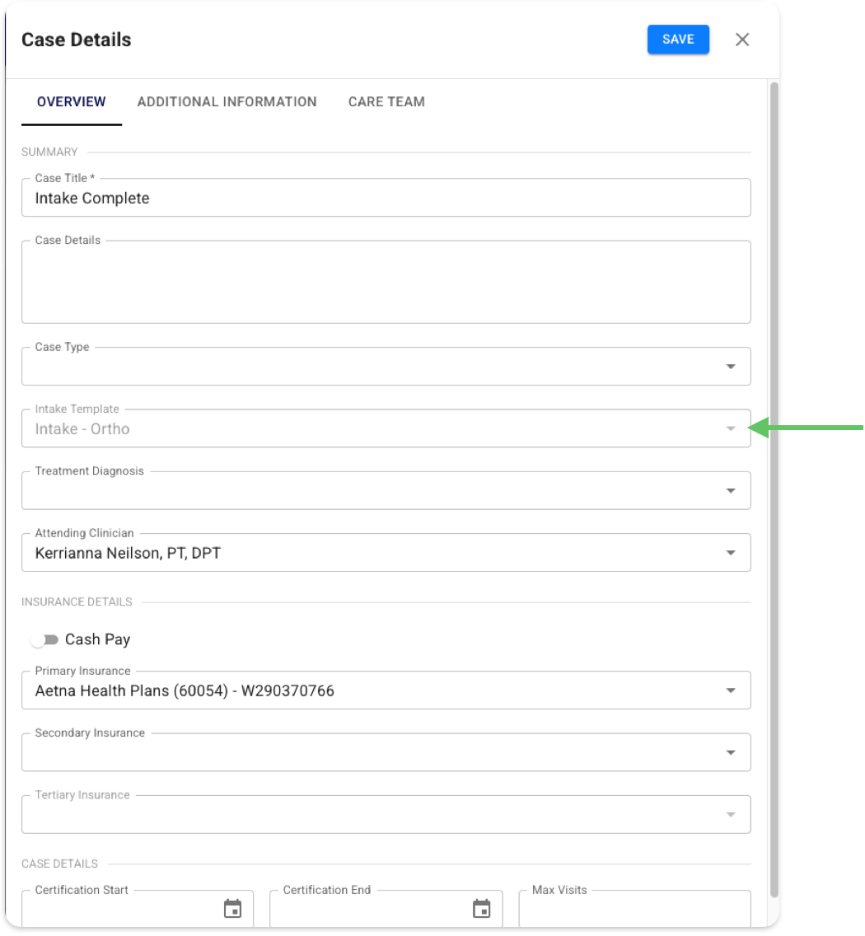Toggle the Cash Pay switch
The image size is (865, 936).
[44, 639]
